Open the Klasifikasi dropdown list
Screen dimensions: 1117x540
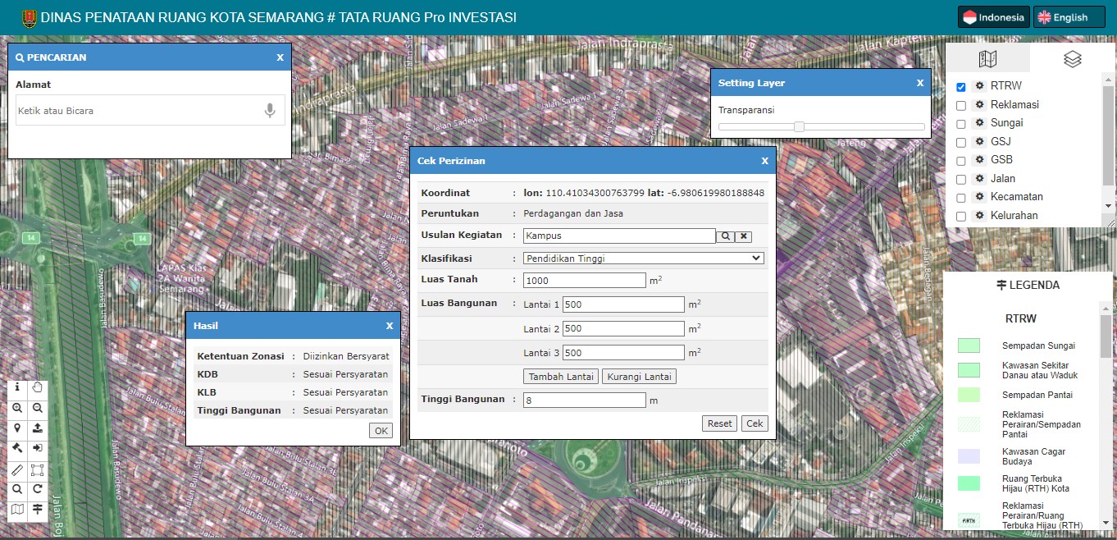(x=643, y=259)
